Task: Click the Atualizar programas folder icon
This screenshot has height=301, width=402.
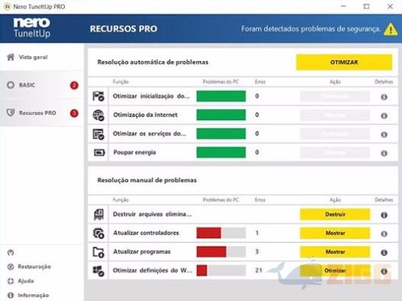Action: tap(98, 252)
